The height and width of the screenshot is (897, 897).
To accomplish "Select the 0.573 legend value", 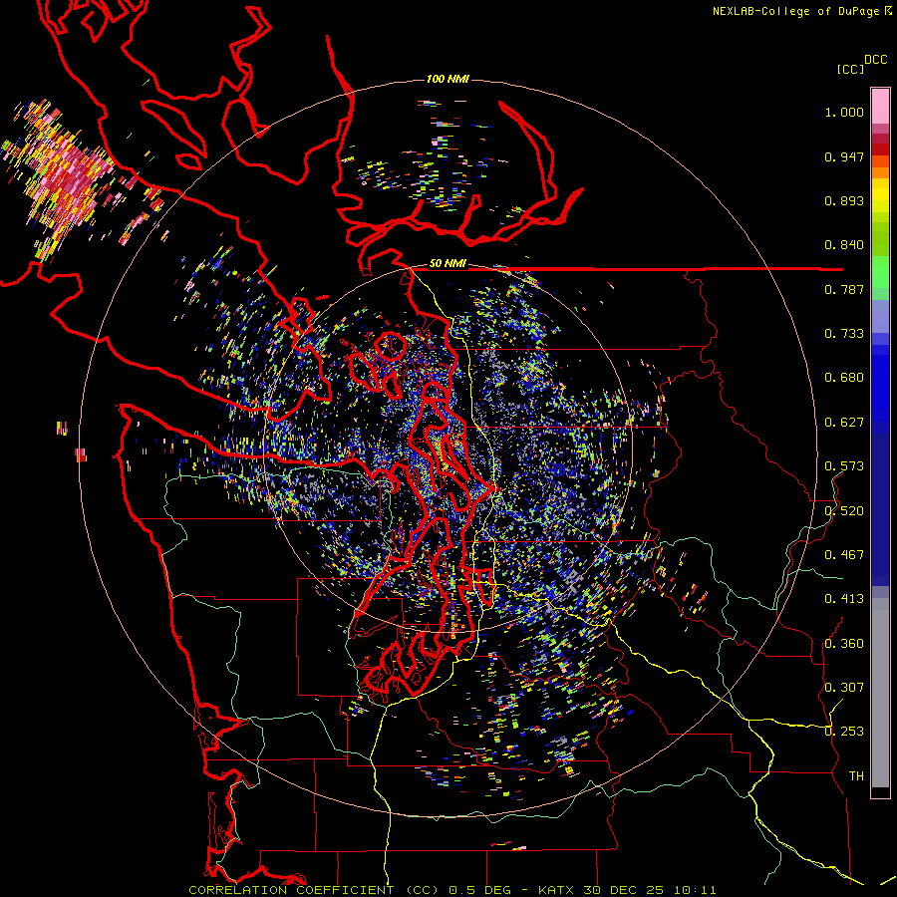I will [x=844, y=466].
